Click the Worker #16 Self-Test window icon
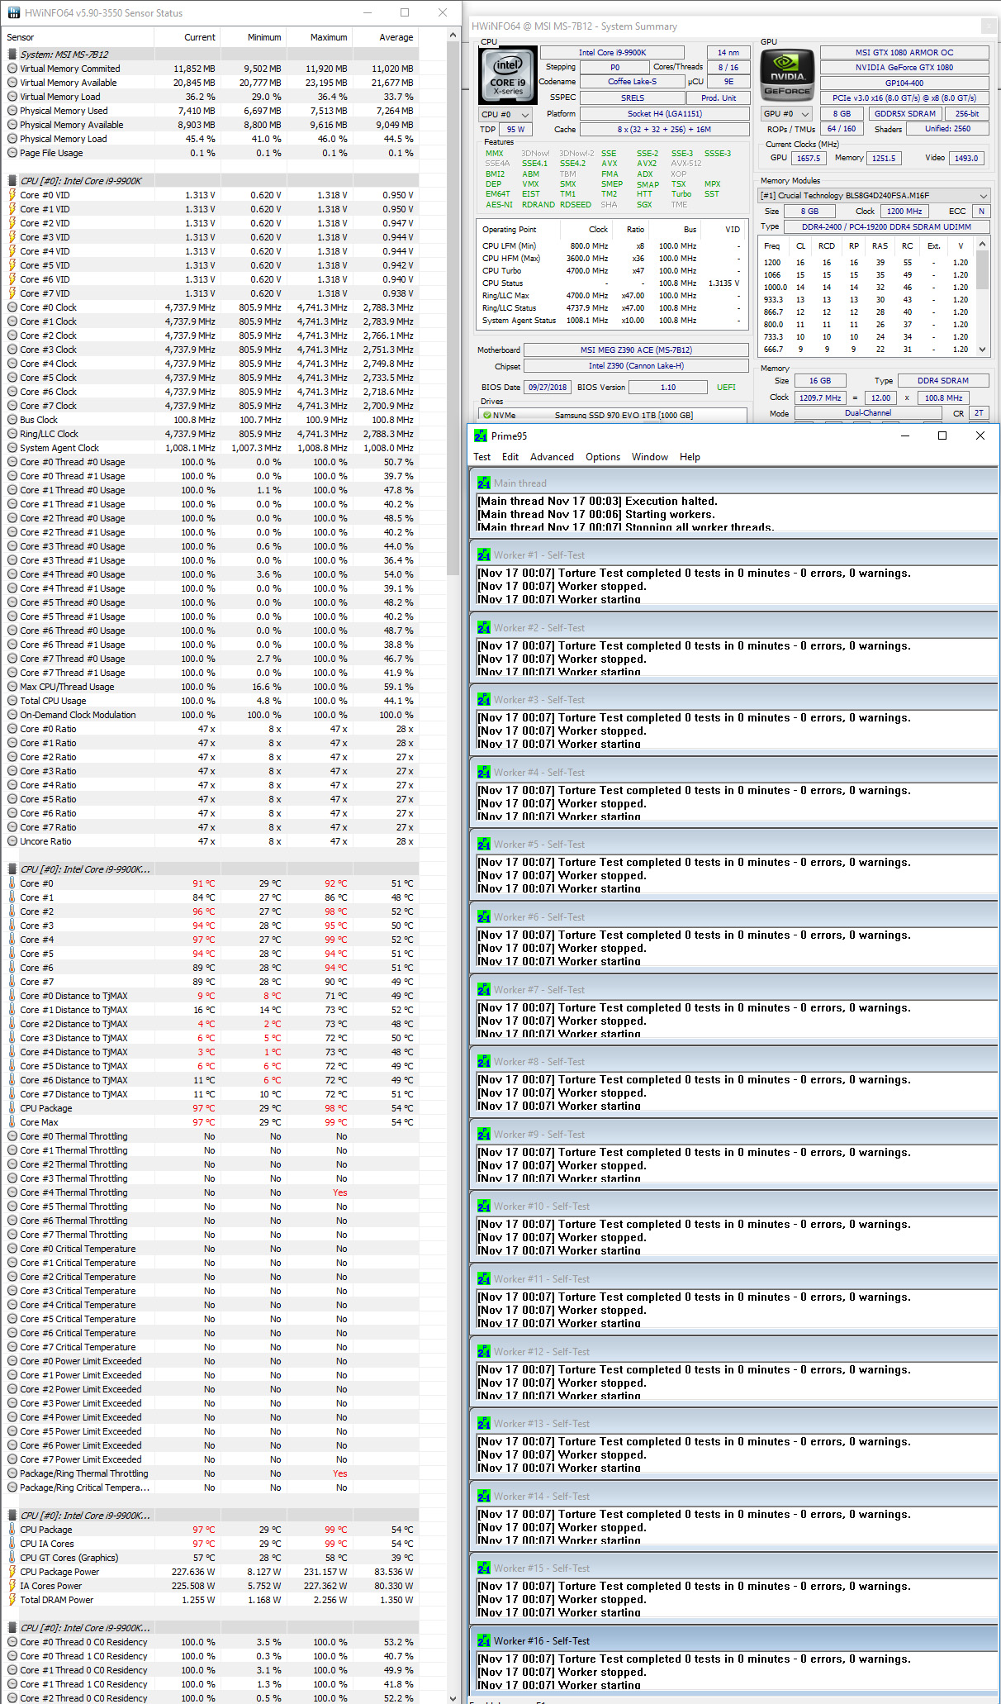1001x1704 pixels. [484, 1641]
